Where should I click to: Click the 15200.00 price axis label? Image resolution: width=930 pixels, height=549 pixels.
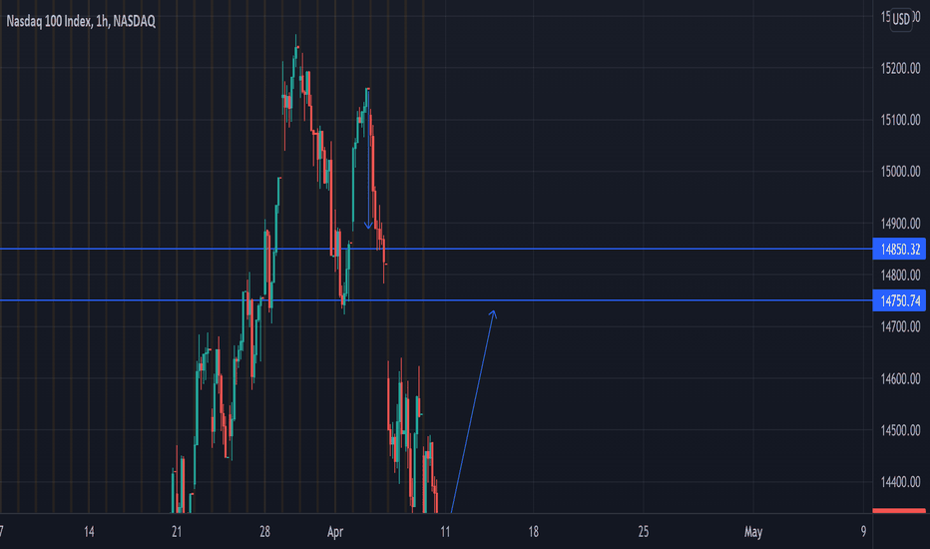[x=900, y=68]
